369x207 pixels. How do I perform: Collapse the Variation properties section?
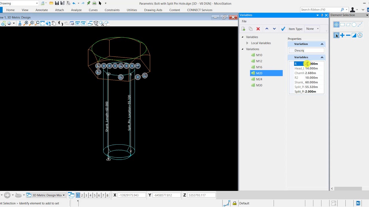[322, 44]
